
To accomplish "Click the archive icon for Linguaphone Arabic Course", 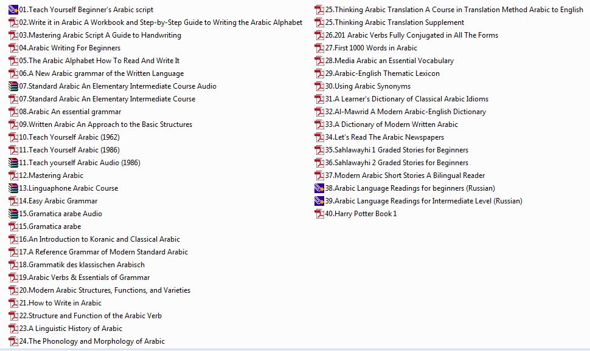I will click(13, 188).
